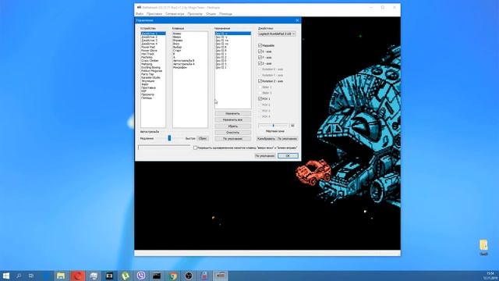Open the Logitech RumblePad joystick dropdown

(277, 34)
